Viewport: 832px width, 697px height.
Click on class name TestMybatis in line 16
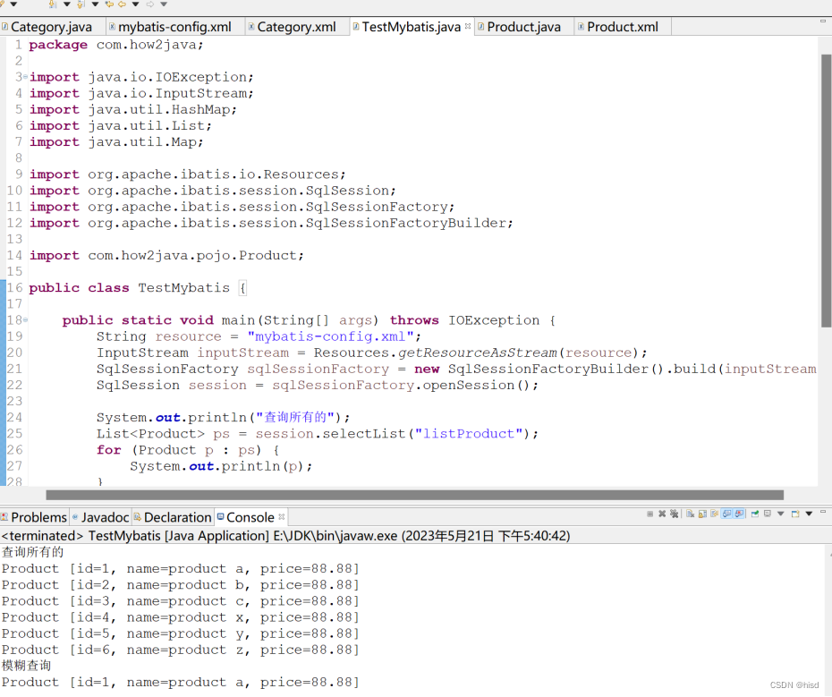click(183, 288)
